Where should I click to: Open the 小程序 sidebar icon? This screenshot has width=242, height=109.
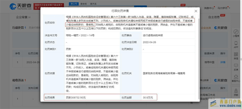[x=236, y=33]
